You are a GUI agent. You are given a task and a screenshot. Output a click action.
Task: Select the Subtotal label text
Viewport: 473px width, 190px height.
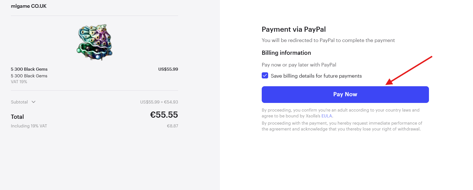(x=19, y=102)
